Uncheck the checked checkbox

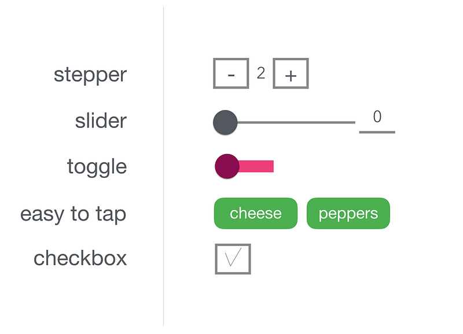[x=233, y=259]
